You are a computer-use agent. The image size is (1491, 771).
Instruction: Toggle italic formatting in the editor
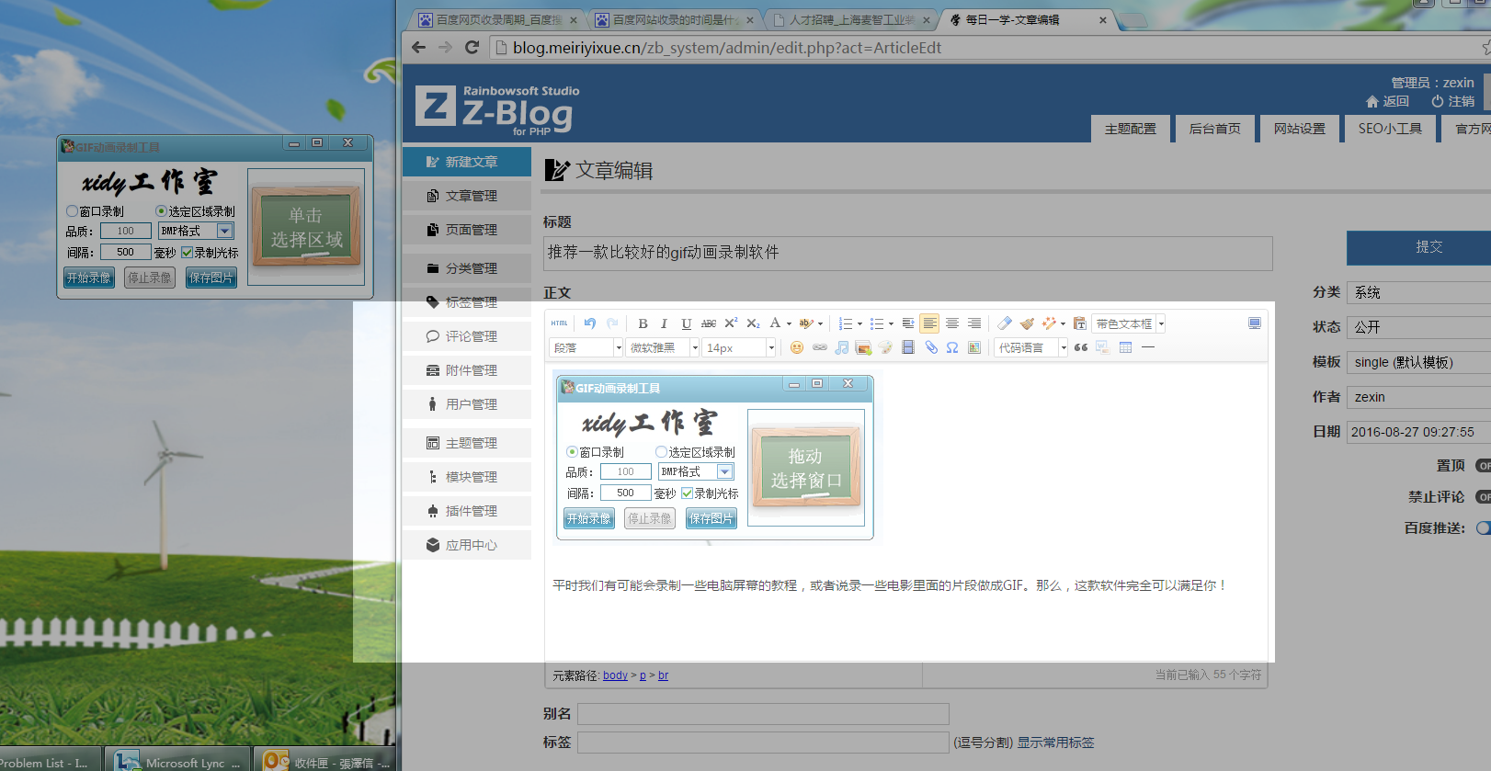point(664,323)
